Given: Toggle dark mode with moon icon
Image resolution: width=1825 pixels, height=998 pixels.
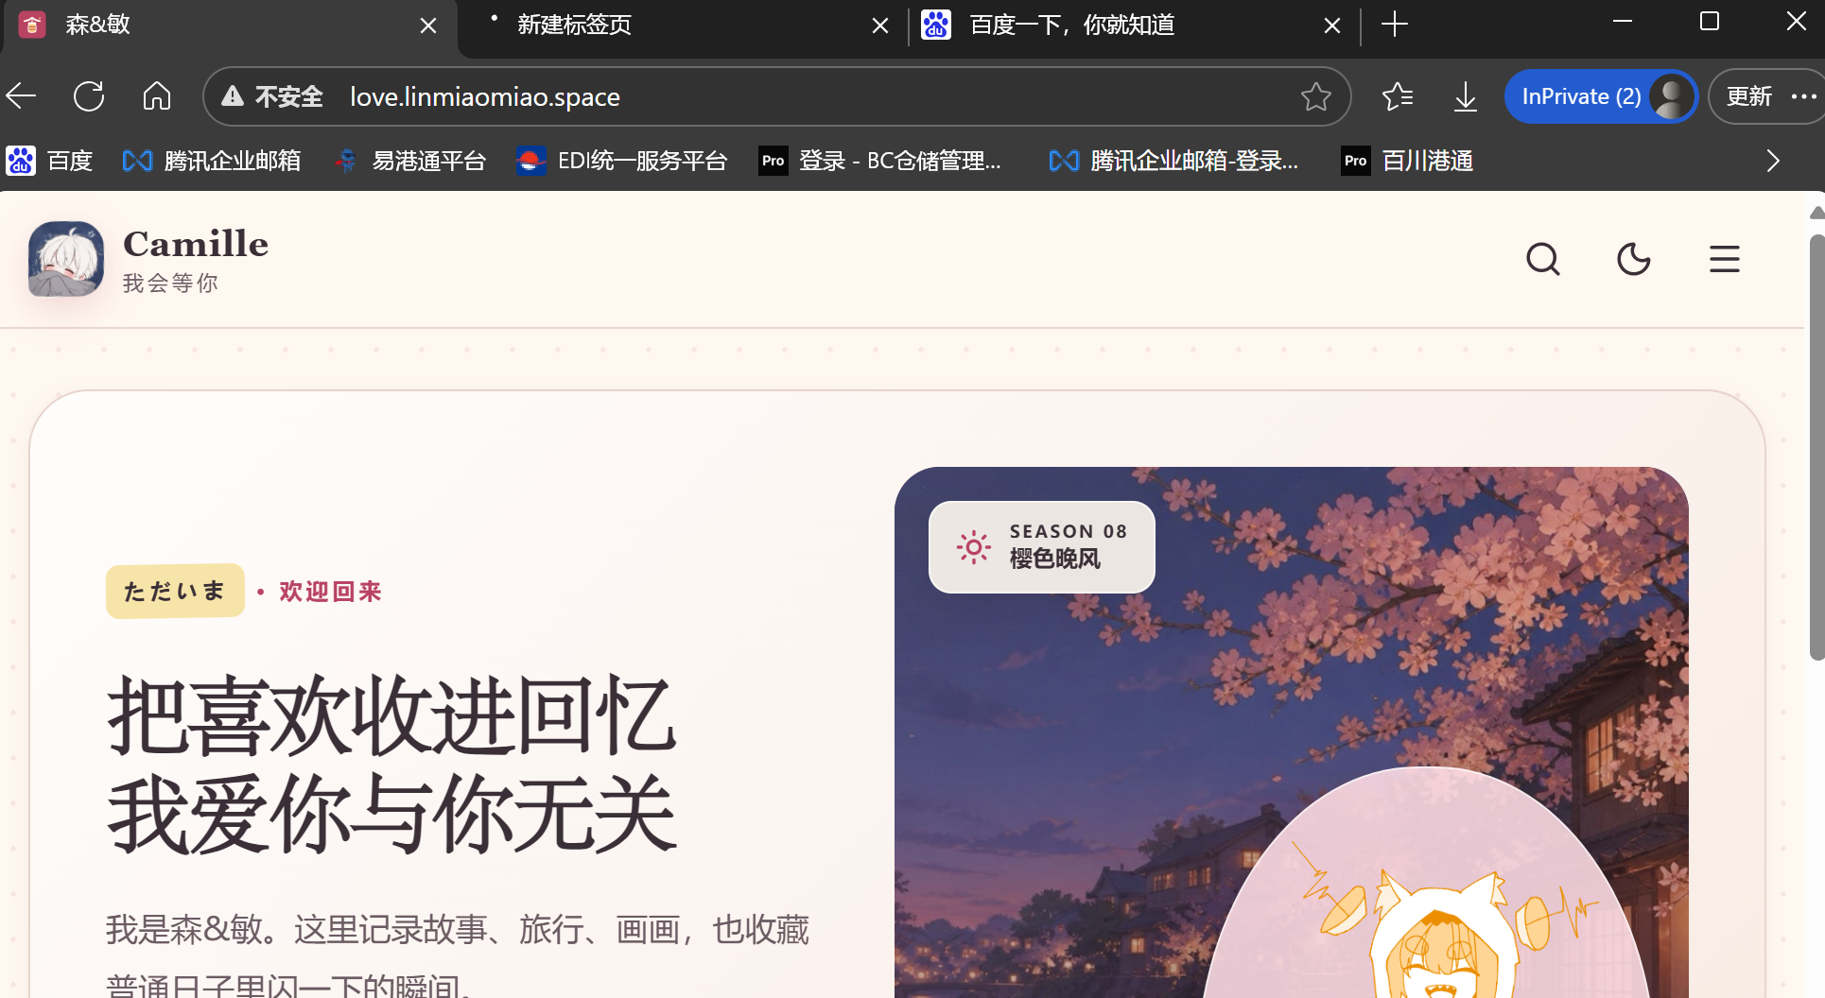Looking at the screenshot, I should 1634,259.
